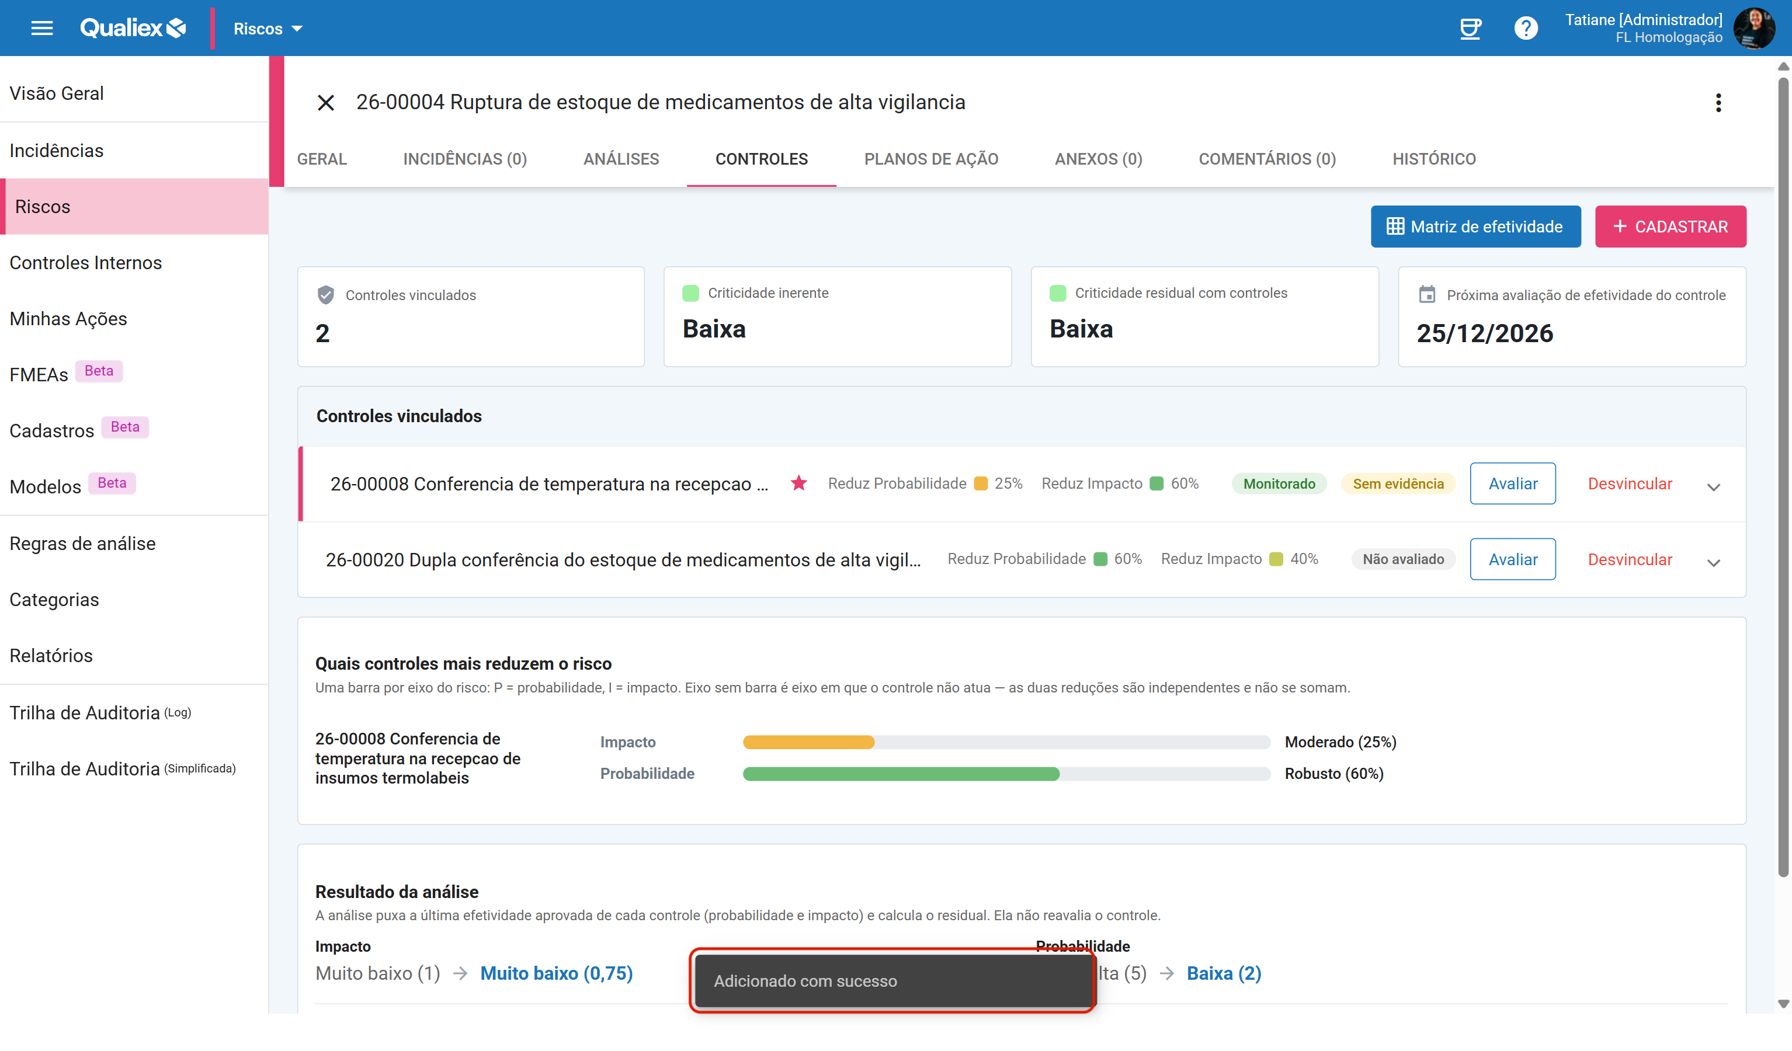Screen dimensions: 1792x1051
Task: Click Avaliar for control 26-00020
Action: [1513, 559]
